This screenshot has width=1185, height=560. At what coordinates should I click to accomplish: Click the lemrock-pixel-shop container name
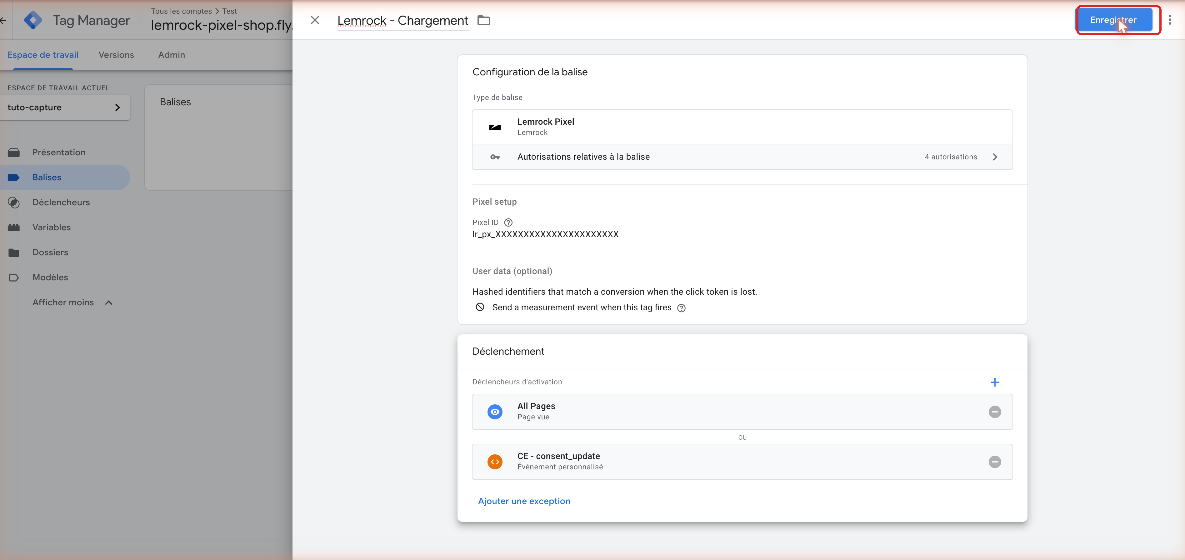[221, 25]
